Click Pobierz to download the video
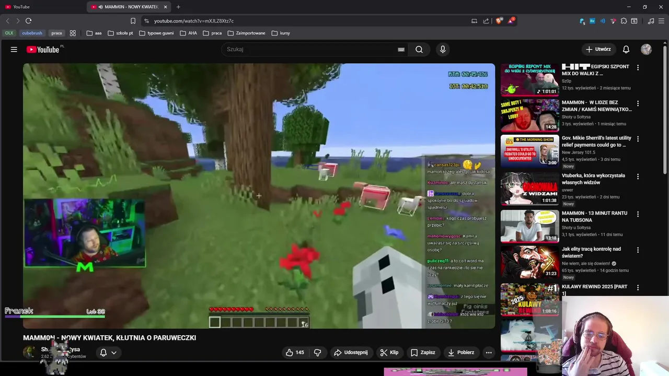669x376 pixels. [x=461, y=352]
